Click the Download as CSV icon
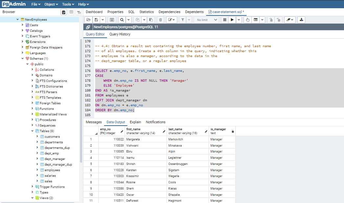 coord(301,20)
